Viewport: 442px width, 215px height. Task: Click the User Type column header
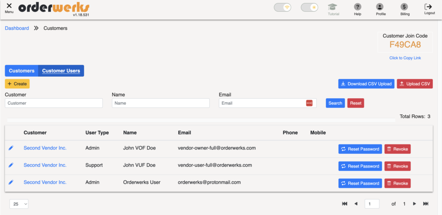[97, 133]
